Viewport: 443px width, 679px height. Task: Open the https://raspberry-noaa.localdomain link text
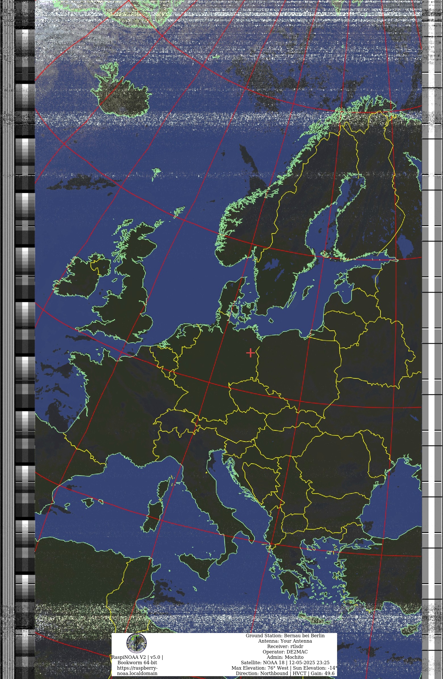click(x=137, y=671)
